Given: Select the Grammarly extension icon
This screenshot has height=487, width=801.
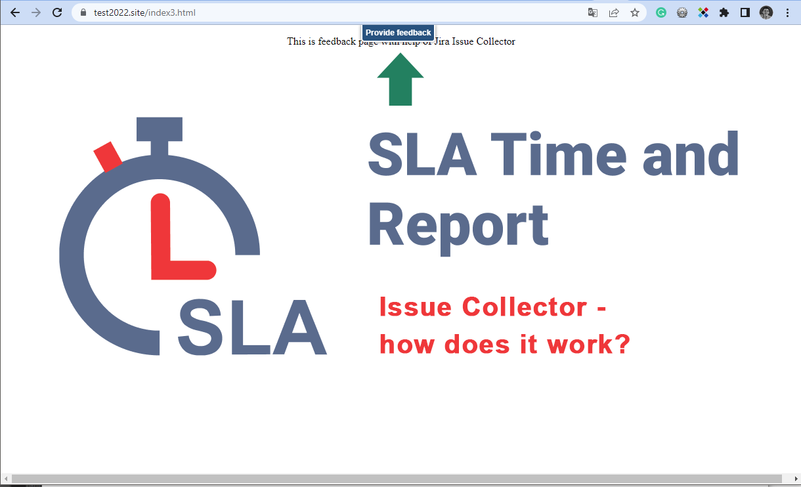Looking at the screenshot, I should click(660, 12).
